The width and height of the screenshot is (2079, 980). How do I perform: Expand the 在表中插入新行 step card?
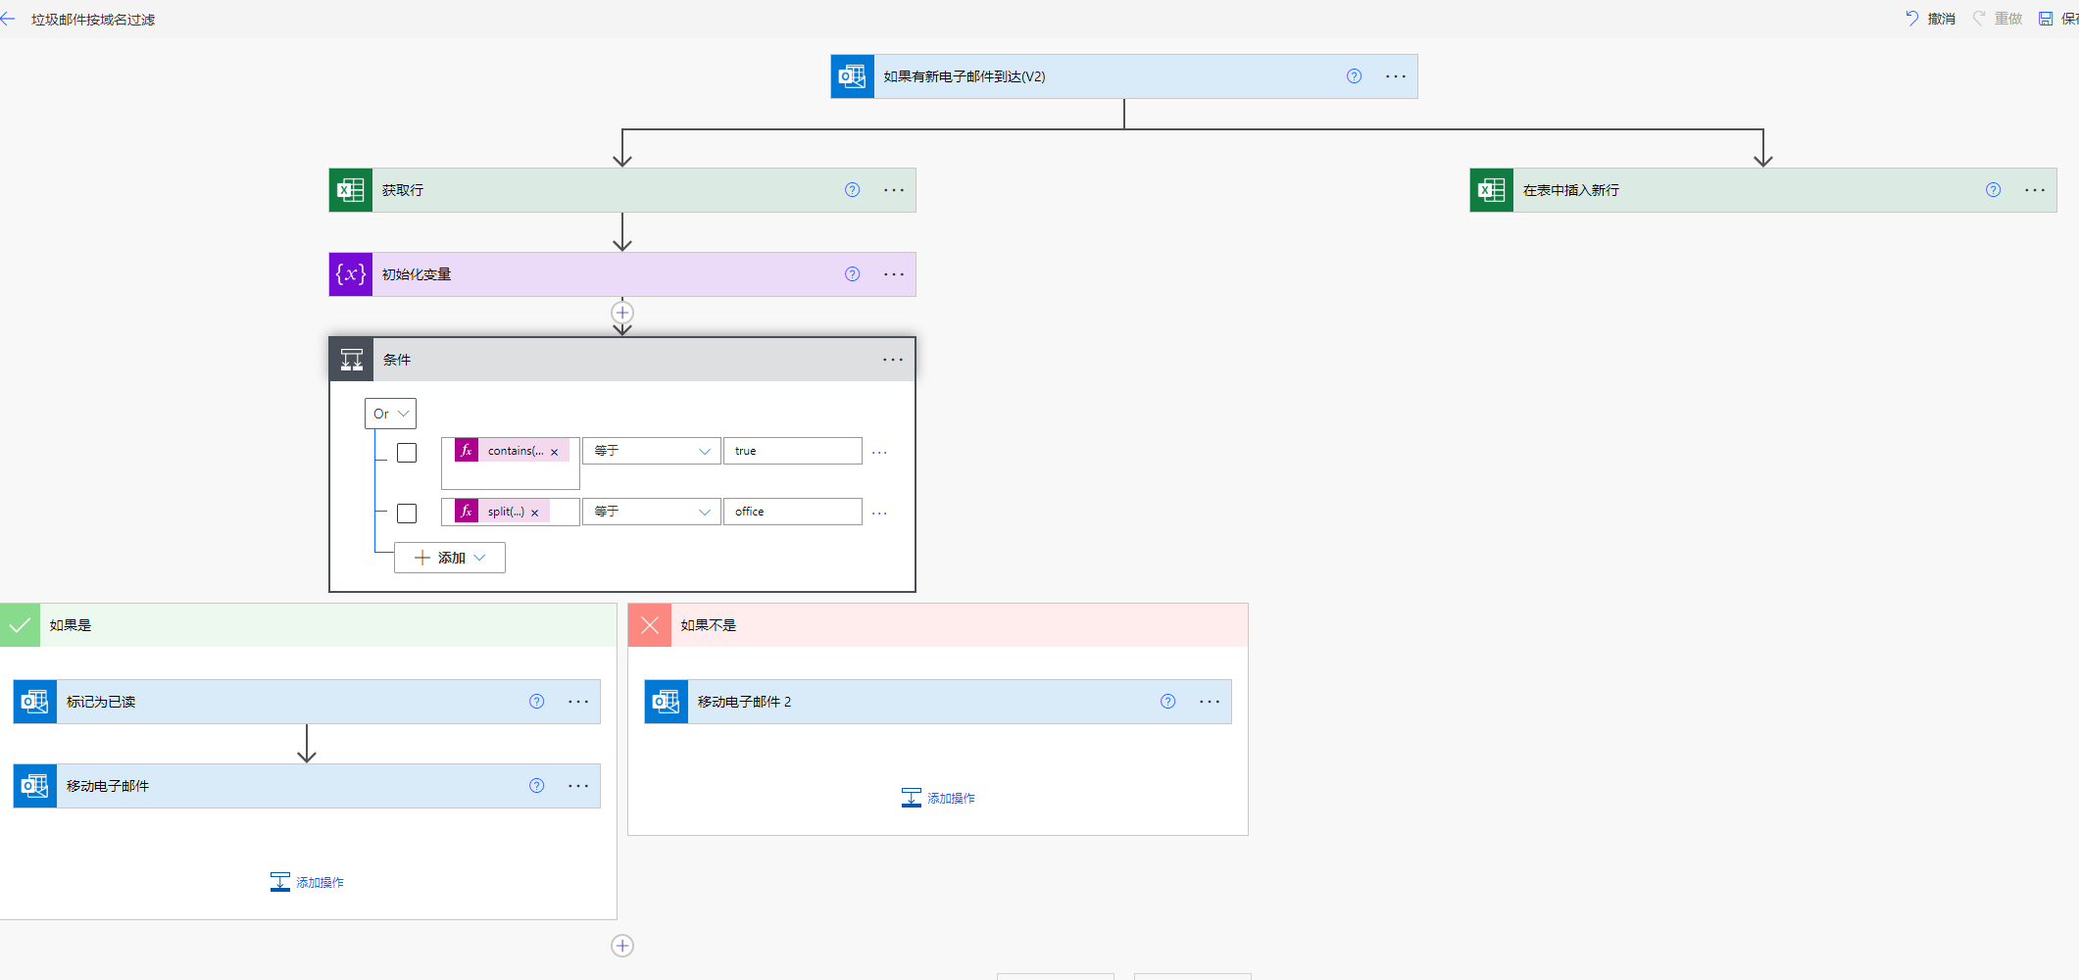[x=1763, y=190]
